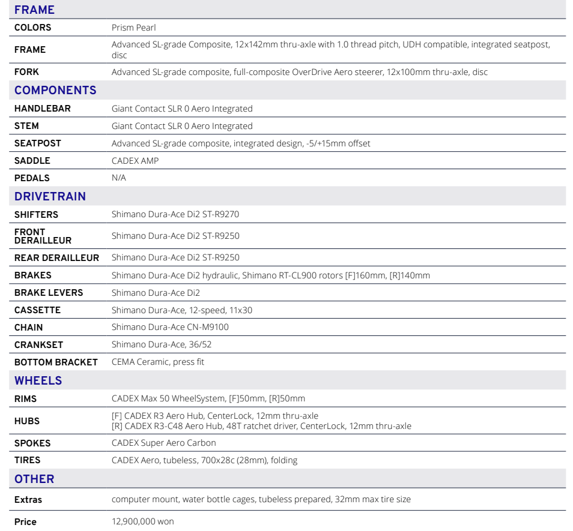The width and height of the screenshot is (573, 531).
Task: Select the brake levers 'Shimano Dura-Ace Di2' value
Action: click(156, 293)
